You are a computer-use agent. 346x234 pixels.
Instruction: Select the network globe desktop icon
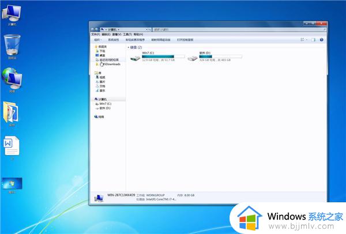point(12,80)
